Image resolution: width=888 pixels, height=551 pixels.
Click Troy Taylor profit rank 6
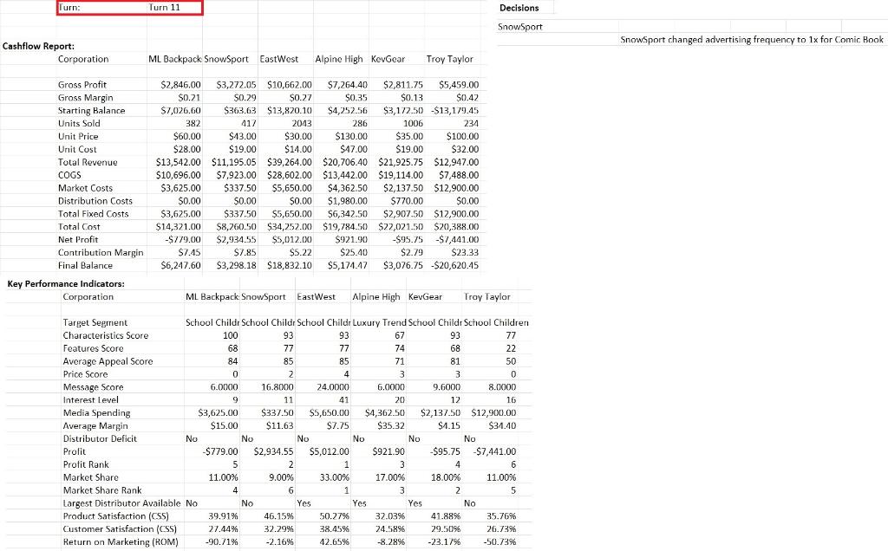pos(513,465)
